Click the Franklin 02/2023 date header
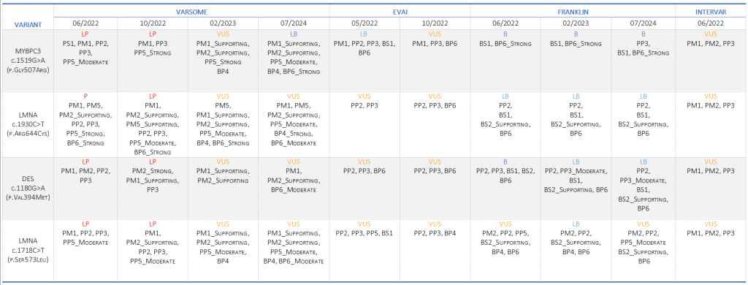748x285 pixels. coord(576,23)
